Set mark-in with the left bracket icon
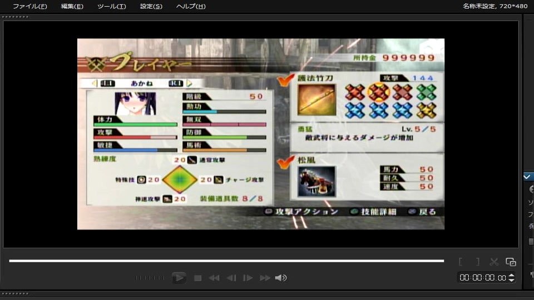534x300 pixels. pos(461,262)
